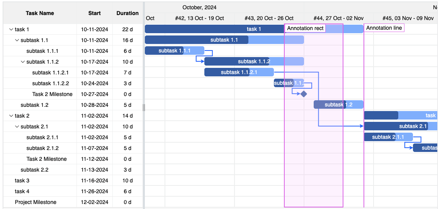This screenshot has height=209, width=440.
Task: Select the subtask 1.2 row name
Action: pyautogui.click(x=34, y=105)
